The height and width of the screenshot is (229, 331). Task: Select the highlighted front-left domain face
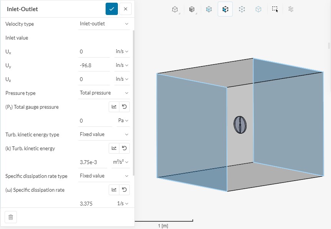(x=192, y=132)
